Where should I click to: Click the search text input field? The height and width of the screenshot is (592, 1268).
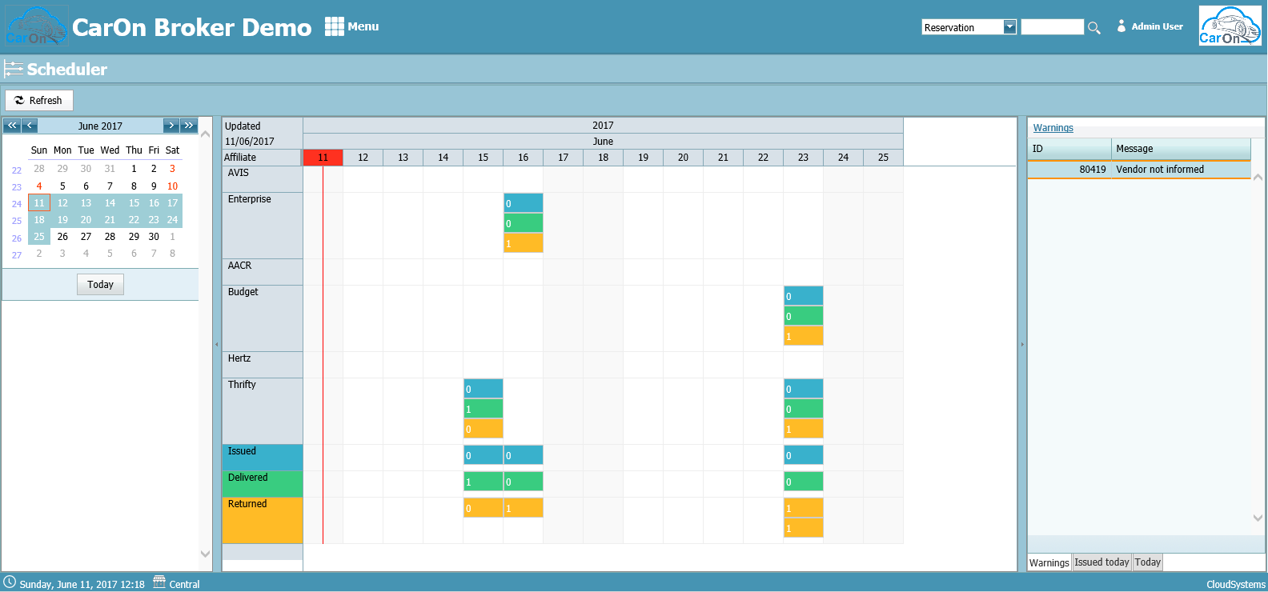point(1053,27)
